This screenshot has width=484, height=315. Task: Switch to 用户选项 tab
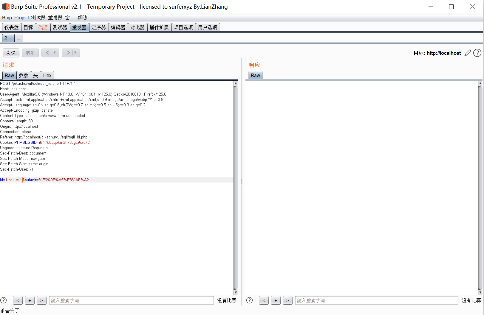(208, 27)
